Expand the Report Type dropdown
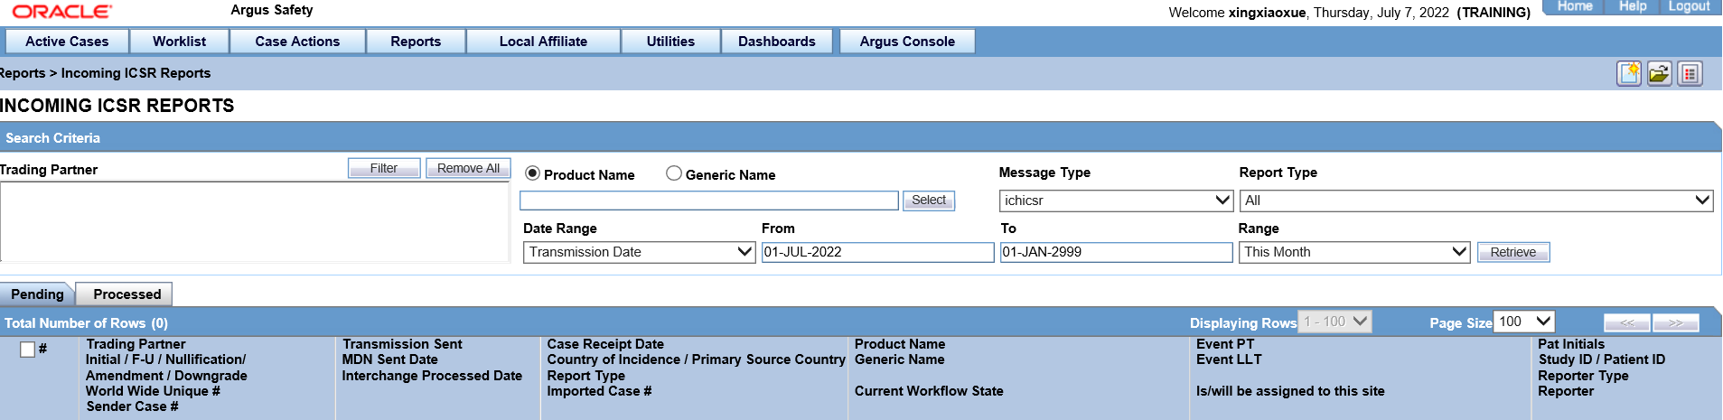Image resolution: width=1723 pixels, height=420 pixels. (1476, 201)
